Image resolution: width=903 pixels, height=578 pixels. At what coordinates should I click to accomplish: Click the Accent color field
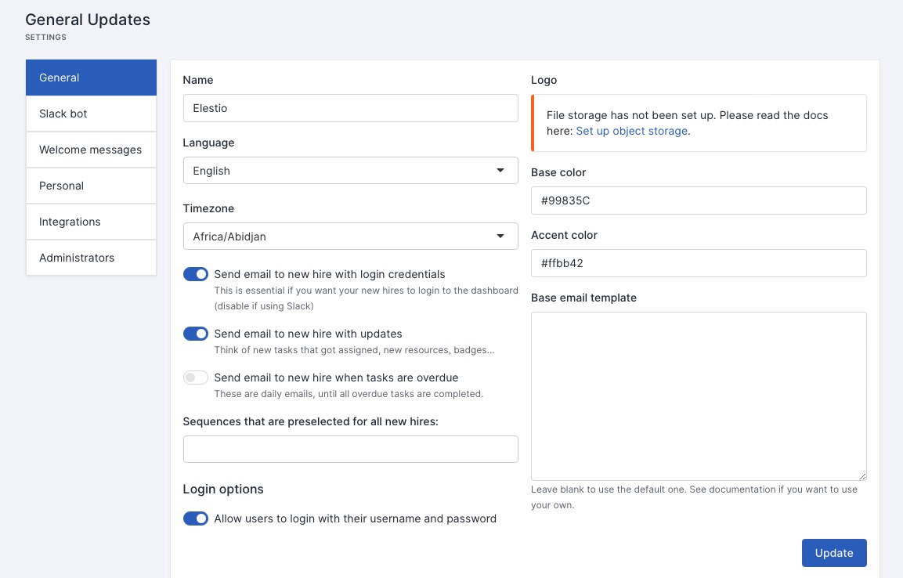(698, 263)
